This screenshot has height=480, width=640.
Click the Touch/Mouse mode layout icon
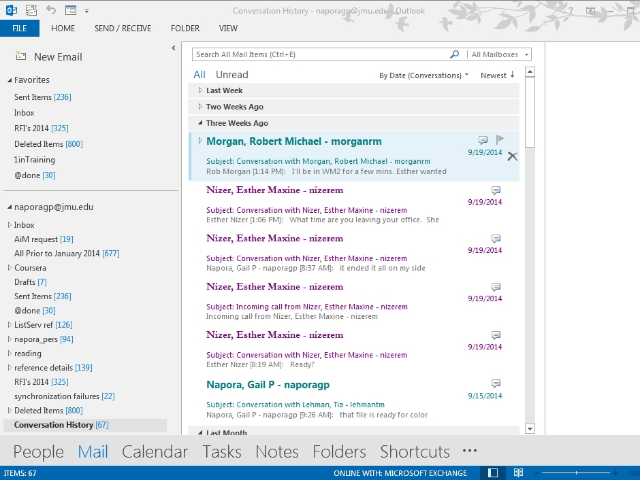(x=71, y=10)
